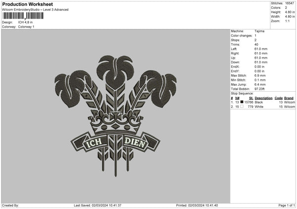This screenshot has width=297, height=209.
Task: Click the '61.0 mm' value beside Down
Action: tap(261, 62)
